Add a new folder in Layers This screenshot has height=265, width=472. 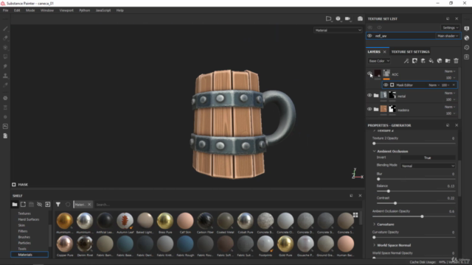[x=448, y=61]
